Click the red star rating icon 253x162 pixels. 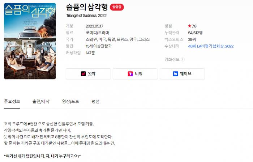(x=189, y=26)
